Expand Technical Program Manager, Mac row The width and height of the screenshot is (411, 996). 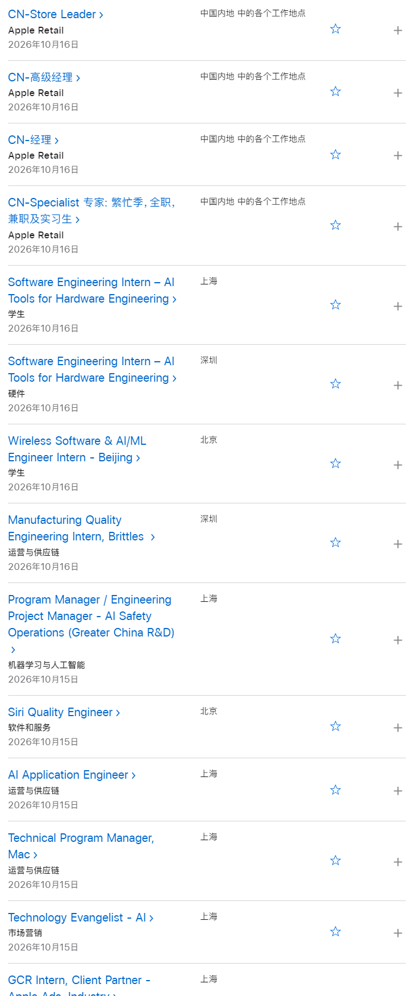click(398, 862)
